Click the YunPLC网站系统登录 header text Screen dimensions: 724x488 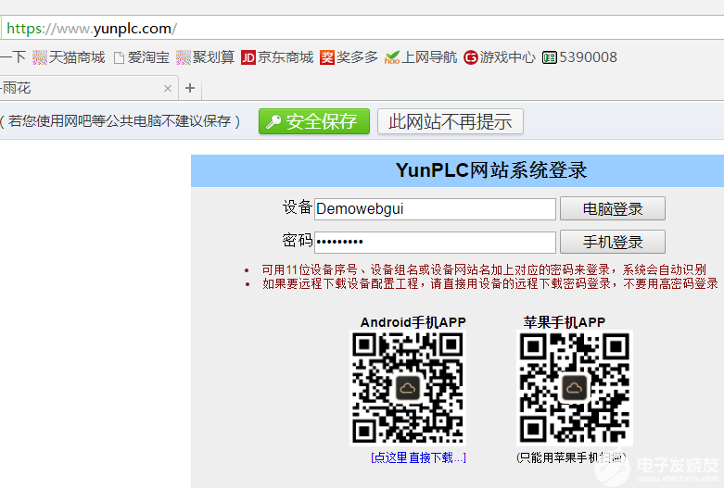[491, 170]
